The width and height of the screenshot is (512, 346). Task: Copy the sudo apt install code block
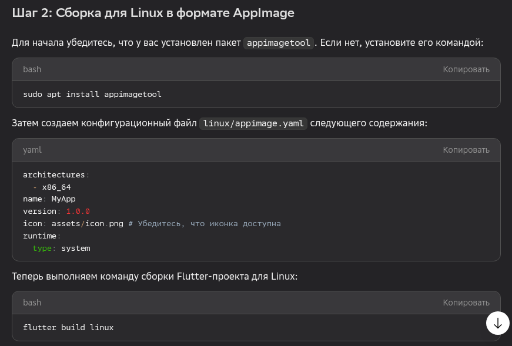tap(466, 69)
